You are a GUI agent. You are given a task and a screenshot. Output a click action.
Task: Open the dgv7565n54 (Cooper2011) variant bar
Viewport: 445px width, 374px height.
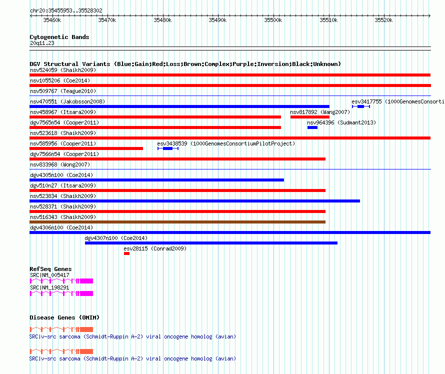pos(155,127)
